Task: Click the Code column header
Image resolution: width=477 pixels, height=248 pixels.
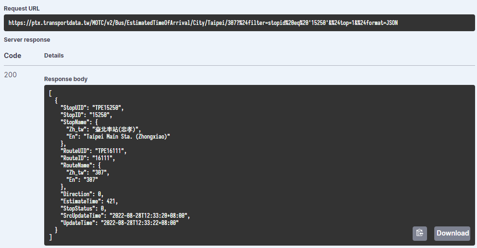Action: pos(12,56)
